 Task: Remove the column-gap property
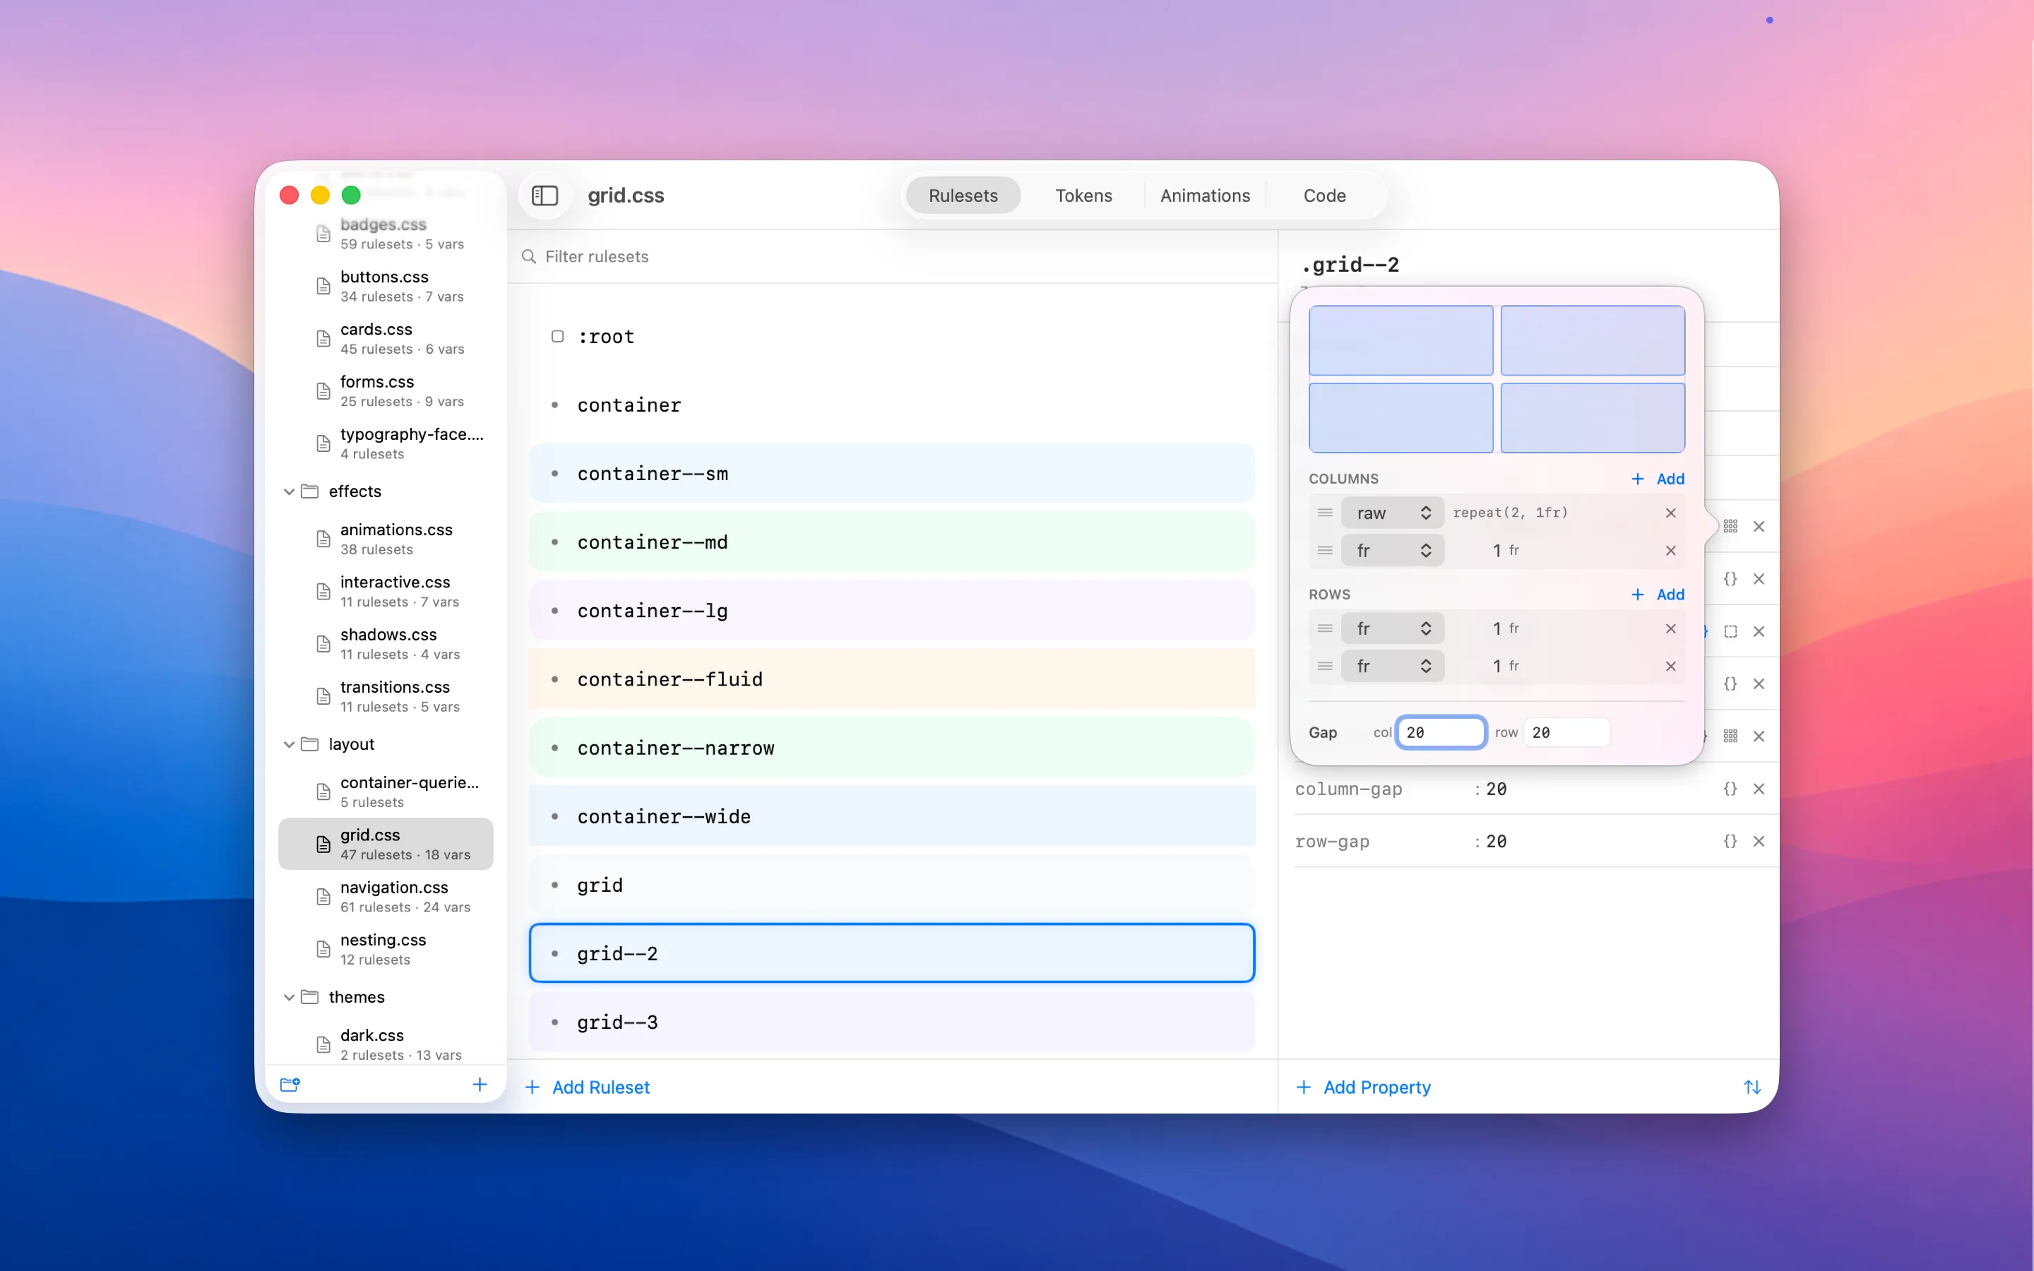1759,789
